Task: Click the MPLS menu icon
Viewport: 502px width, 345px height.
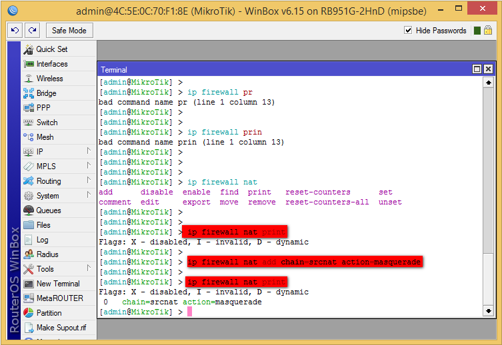Action: (x=29, y=167)
